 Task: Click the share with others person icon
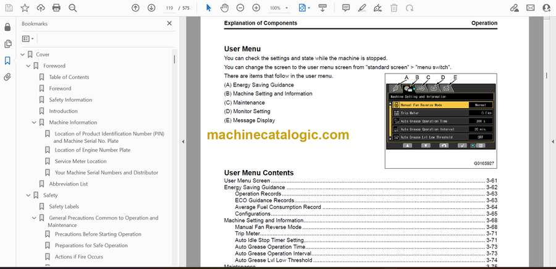tap(547, 8)
